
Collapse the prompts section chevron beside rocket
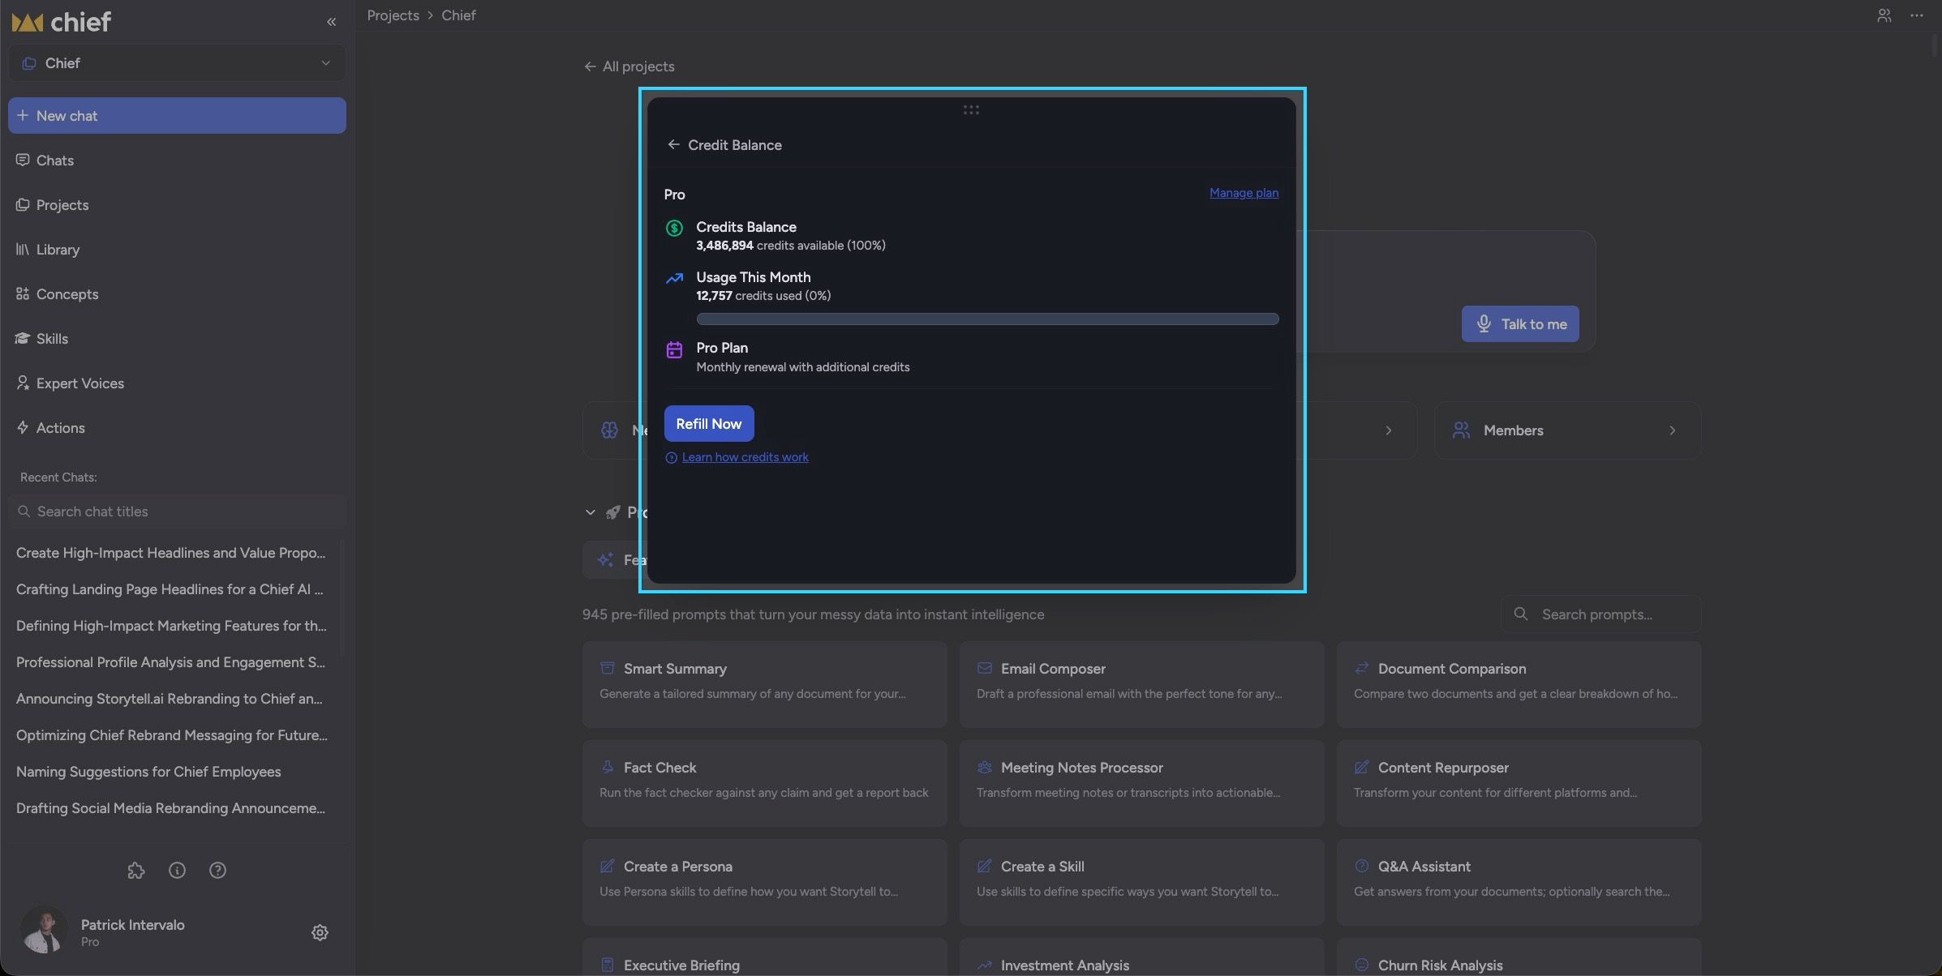click(590, 512)
